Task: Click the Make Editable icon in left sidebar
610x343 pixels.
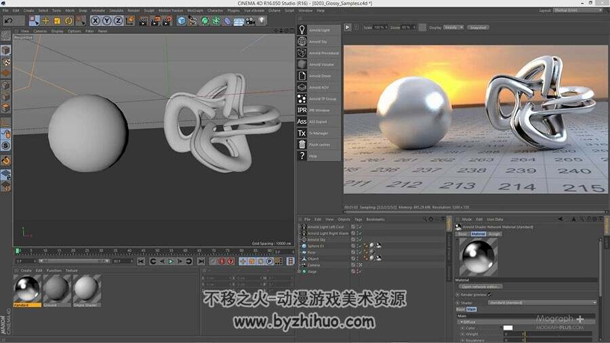Action: point(6,36)
